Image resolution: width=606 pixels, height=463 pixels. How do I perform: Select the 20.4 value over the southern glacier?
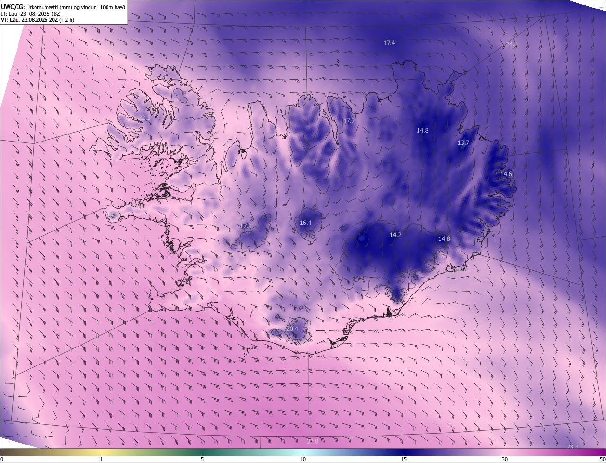tap(292, 329)
